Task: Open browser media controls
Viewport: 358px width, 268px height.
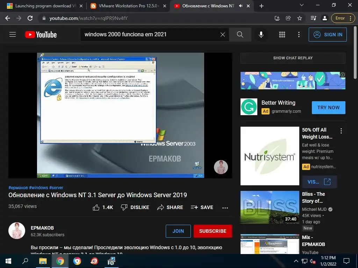Action: pyautogui.click(x=313, y=18)
